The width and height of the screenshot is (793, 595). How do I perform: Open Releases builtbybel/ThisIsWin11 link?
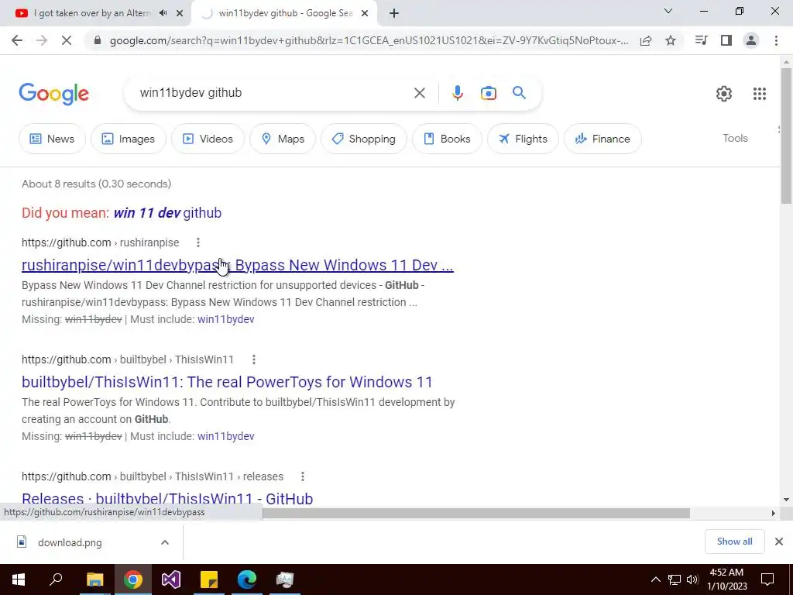[167, 499]
